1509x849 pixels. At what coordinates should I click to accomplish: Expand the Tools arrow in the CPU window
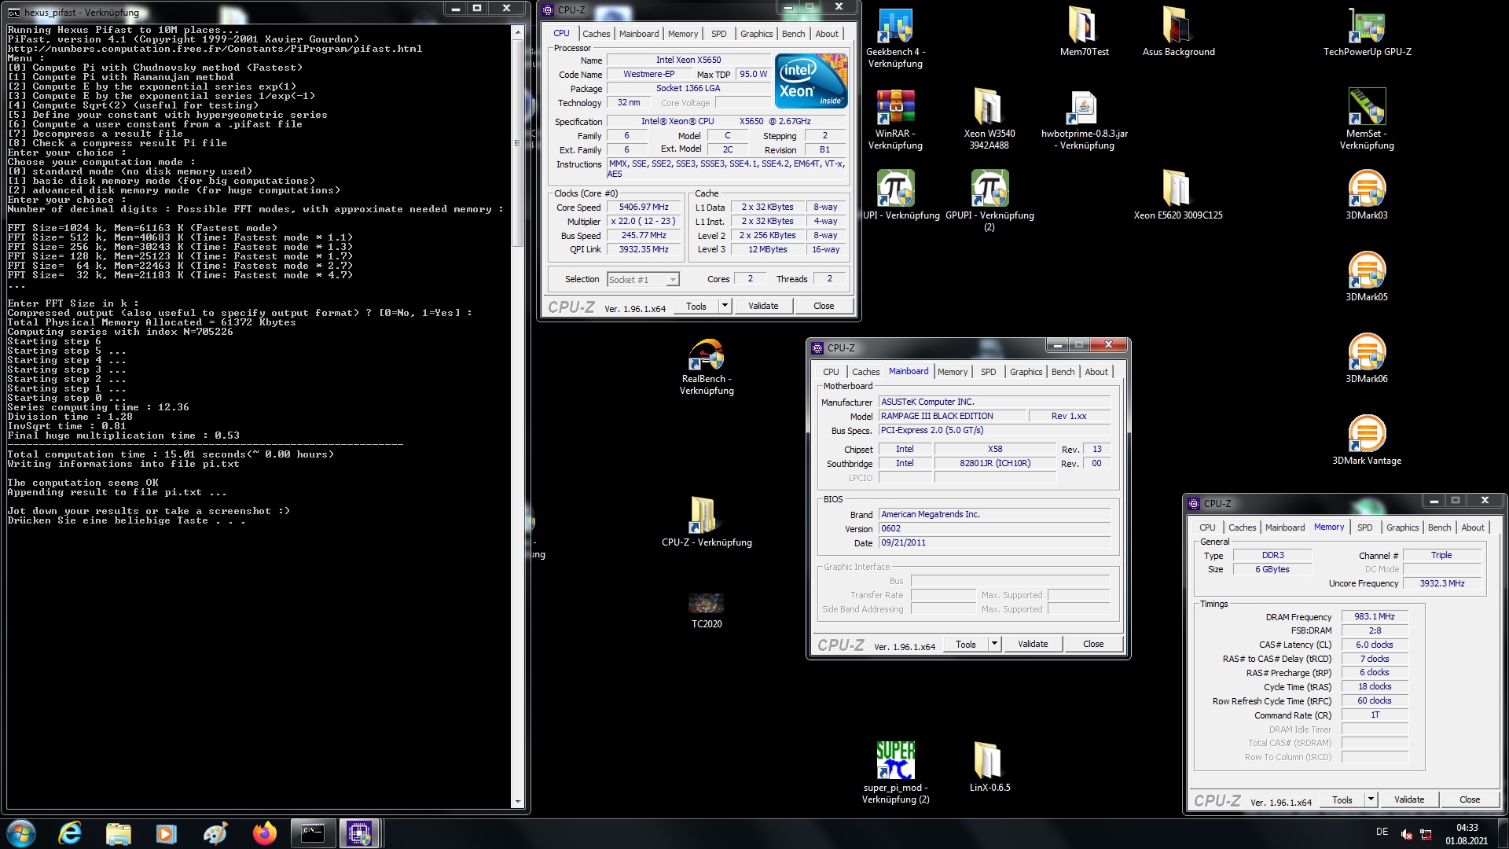click(x=725, y=306)
